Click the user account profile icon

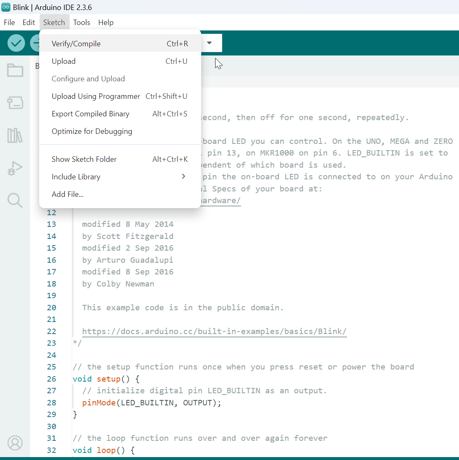15,443
